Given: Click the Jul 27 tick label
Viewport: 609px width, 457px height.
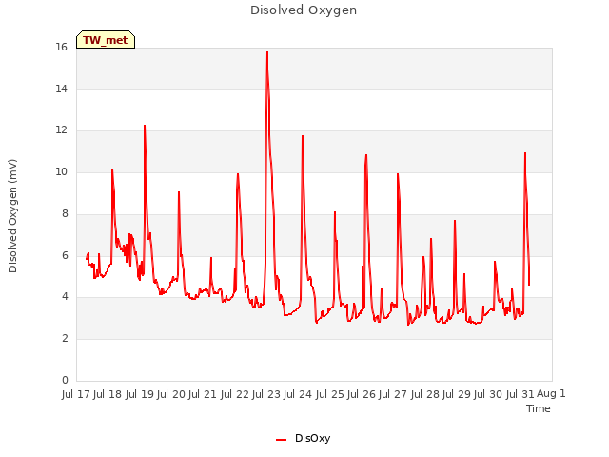Looking at the screenshot, I should pos(393,394).
